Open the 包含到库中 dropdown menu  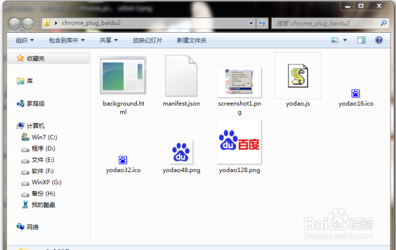click(x=67, y=40)
